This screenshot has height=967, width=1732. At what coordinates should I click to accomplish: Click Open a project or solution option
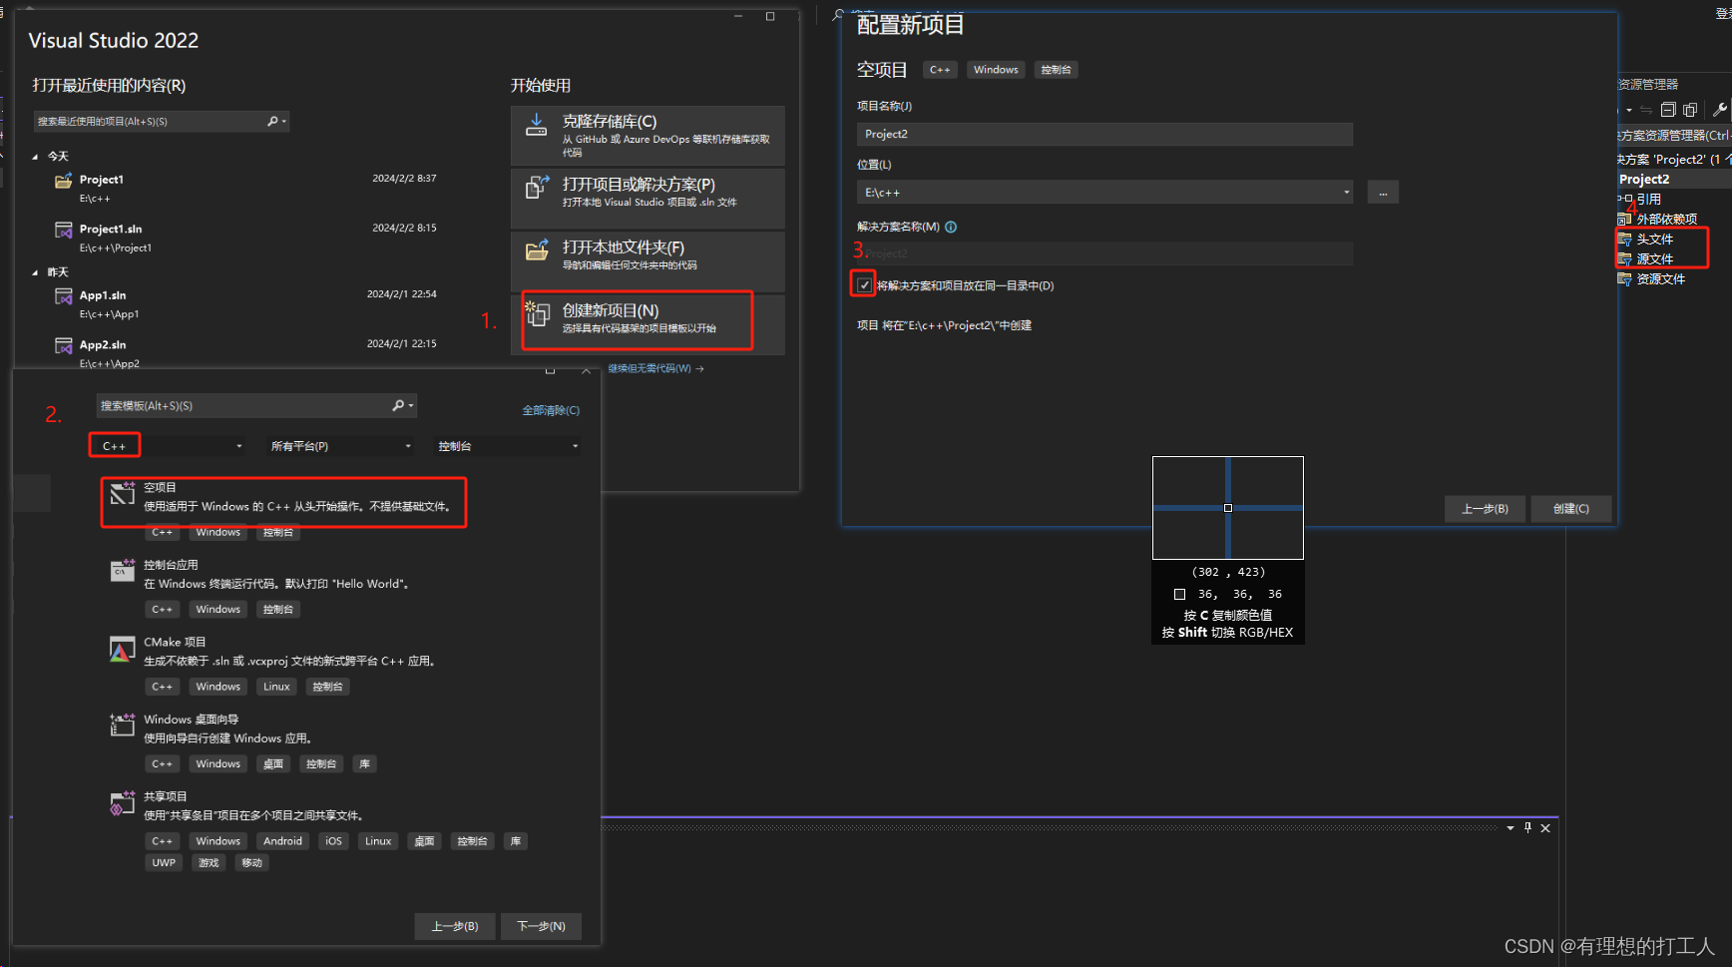[x=648, y=198]
